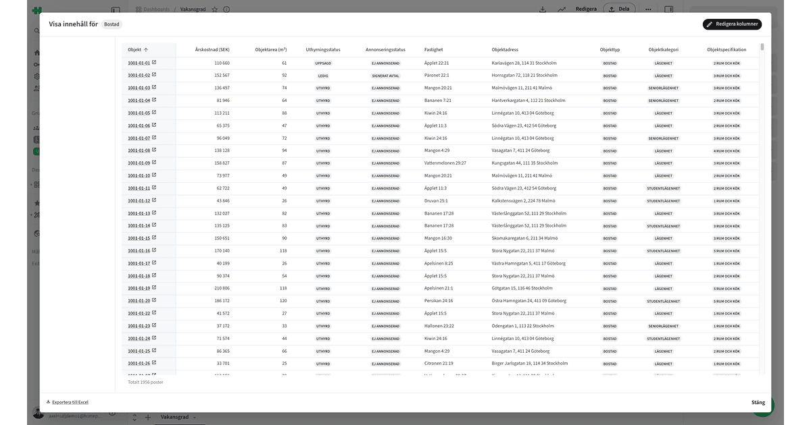Open the download options in the top toolbar
Image resolution: width=811 pixels, height=425 pixels.
pos(543,9)
